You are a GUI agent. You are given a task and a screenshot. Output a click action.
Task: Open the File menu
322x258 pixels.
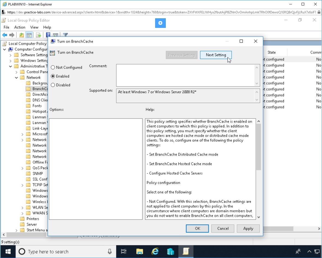click(x=6, y=27)
